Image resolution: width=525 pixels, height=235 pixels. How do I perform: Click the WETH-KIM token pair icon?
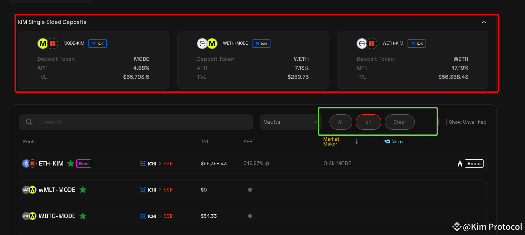tap(367, 44)
